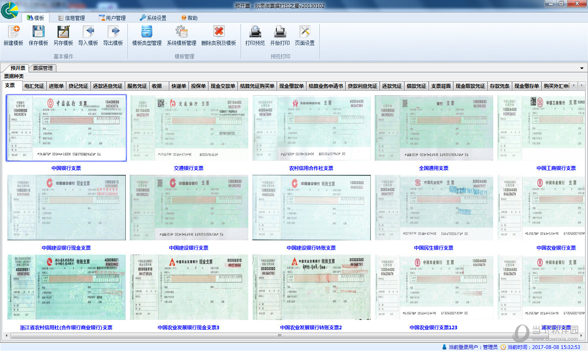Open the 帮助 ribbon tab
This screenshot has width=588, height=351.
click(189, 18)
